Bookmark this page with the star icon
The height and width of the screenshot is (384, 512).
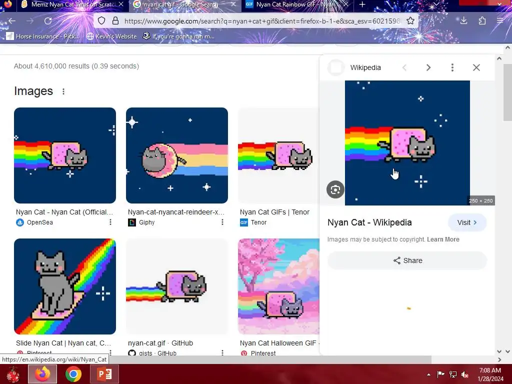coord(410,21)
